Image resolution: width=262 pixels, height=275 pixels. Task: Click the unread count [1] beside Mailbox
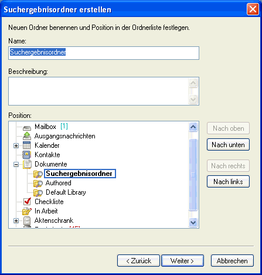(64, 127)
